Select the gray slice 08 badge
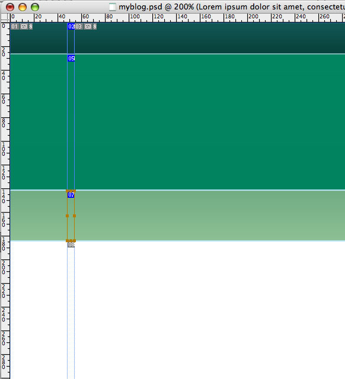The height and width of the screenshot is (379, 345). [x=71, y=245]
